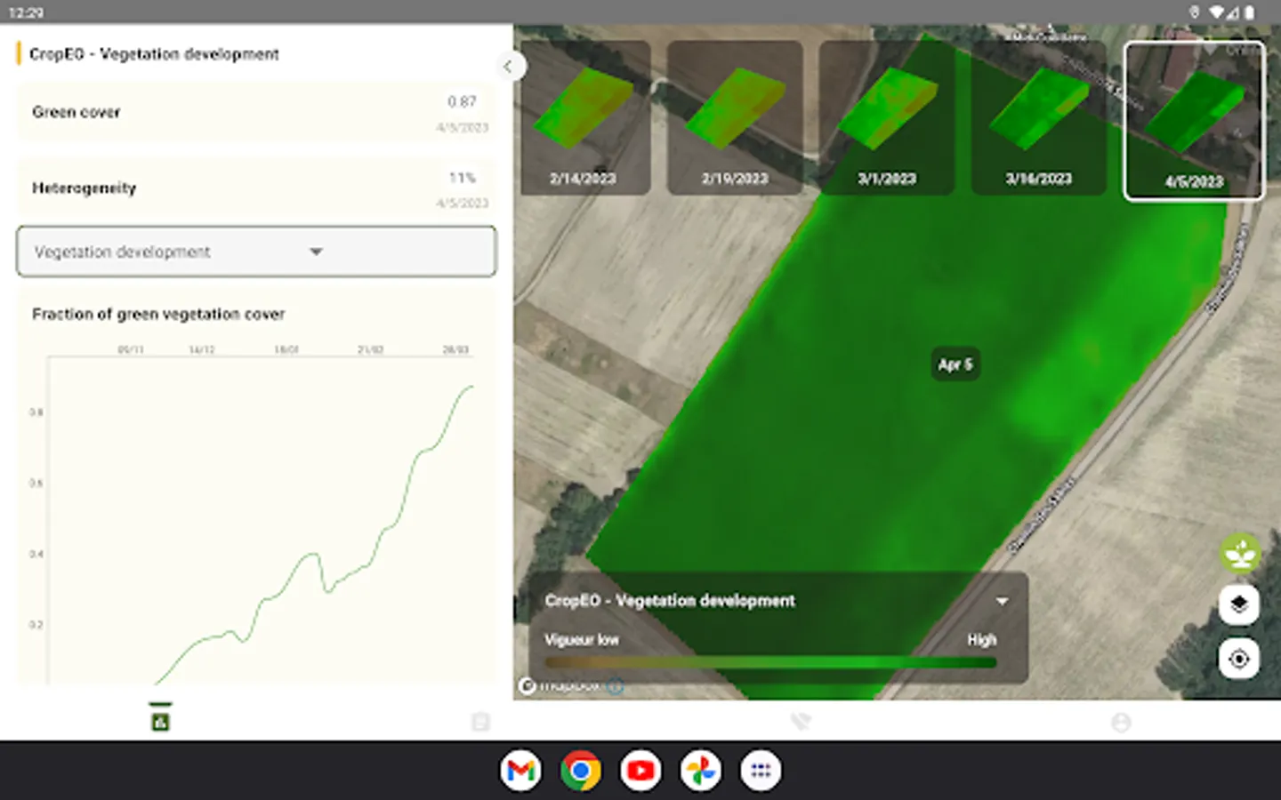This screenshot has height=800, width=1281.
Task: Center map on my location
Action: [1239, 660]
